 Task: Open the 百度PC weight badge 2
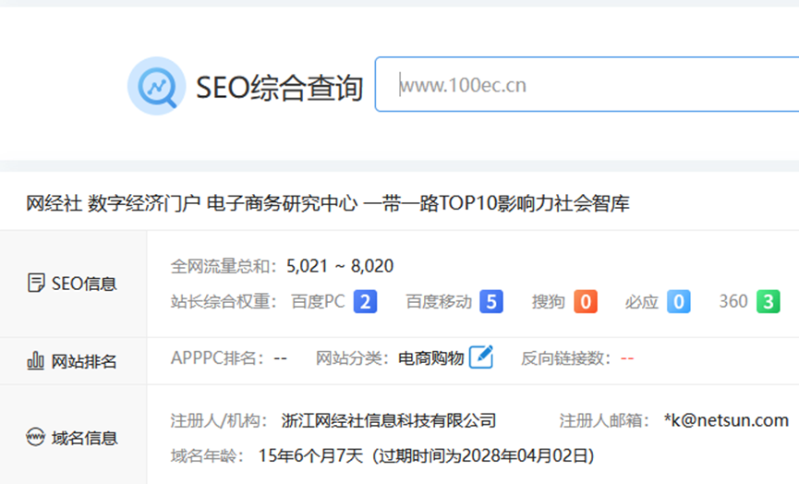tap(366, 302)
